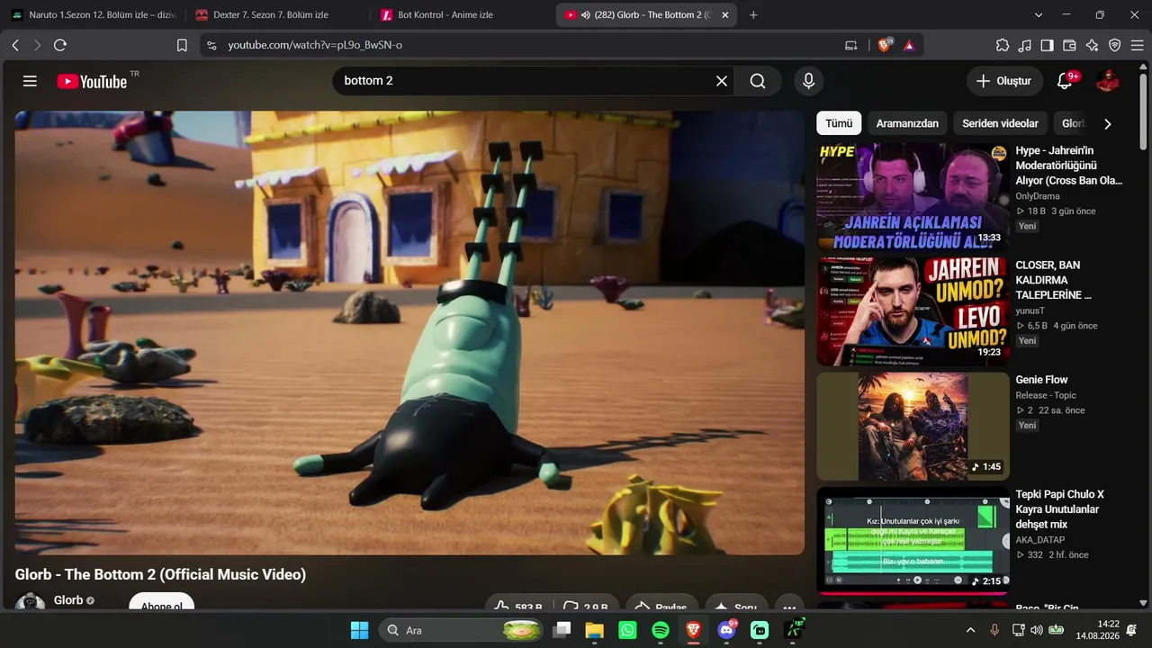Open the Brave VPN shield icon
The image size is (1152, 648).
(x=1115, y=45)
